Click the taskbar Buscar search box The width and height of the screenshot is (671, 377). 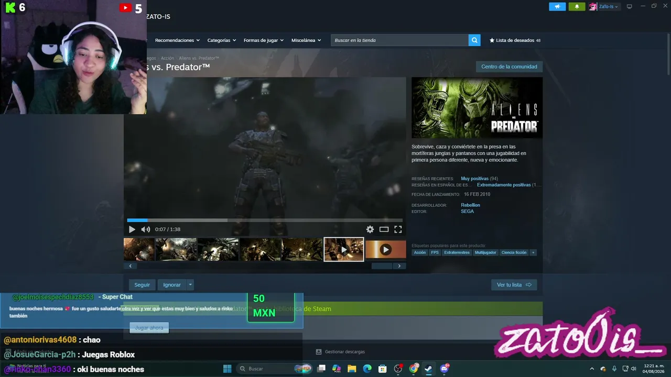274,369
